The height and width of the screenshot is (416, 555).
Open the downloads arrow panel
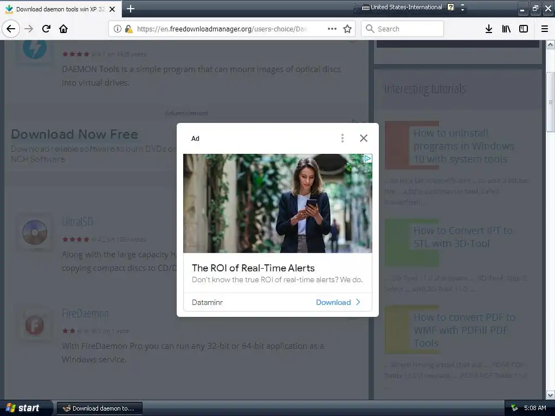click(489, 29)
